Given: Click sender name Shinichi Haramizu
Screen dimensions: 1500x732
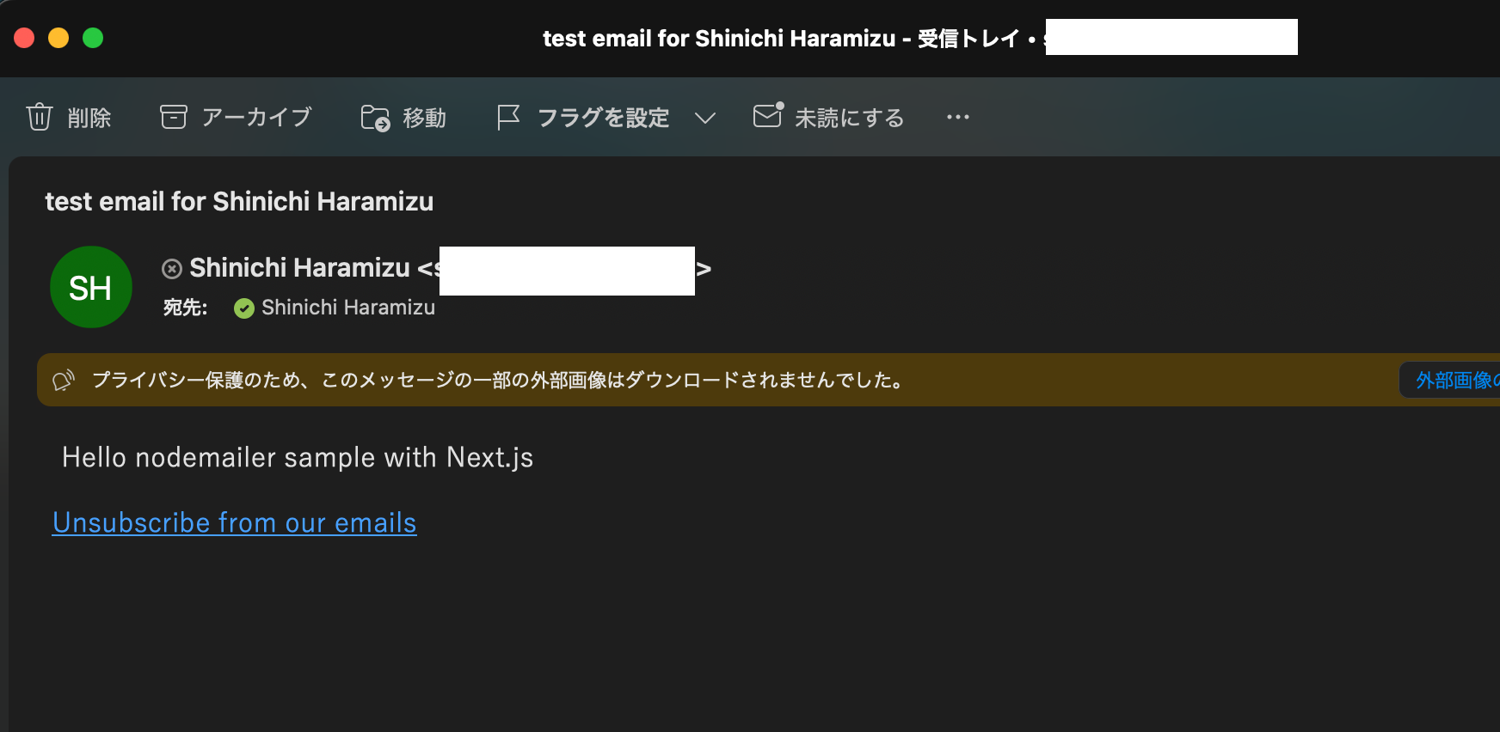Looking at the screenshot, I should point(299,268).
